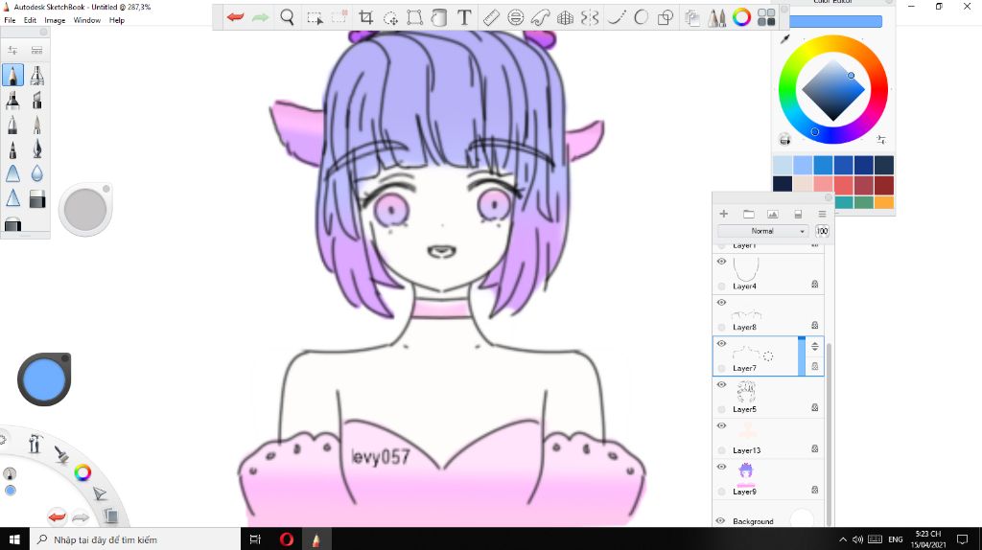Screen dimensions: 982x550
Task: Hide Layer8 using its eye icon
Action: [x=721, y=302]
